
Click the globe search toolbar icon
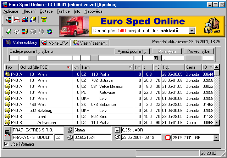(x=50, y=32)
